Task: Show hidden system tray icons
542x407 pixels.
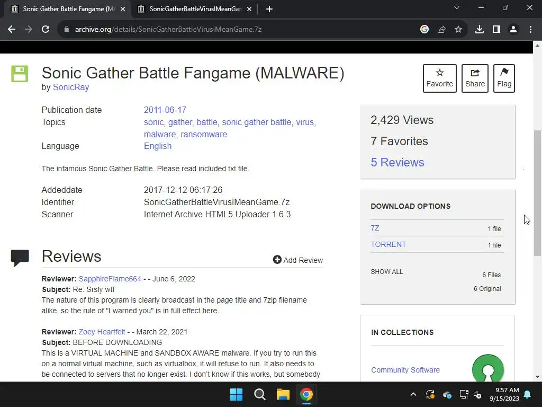Action: 413,394
